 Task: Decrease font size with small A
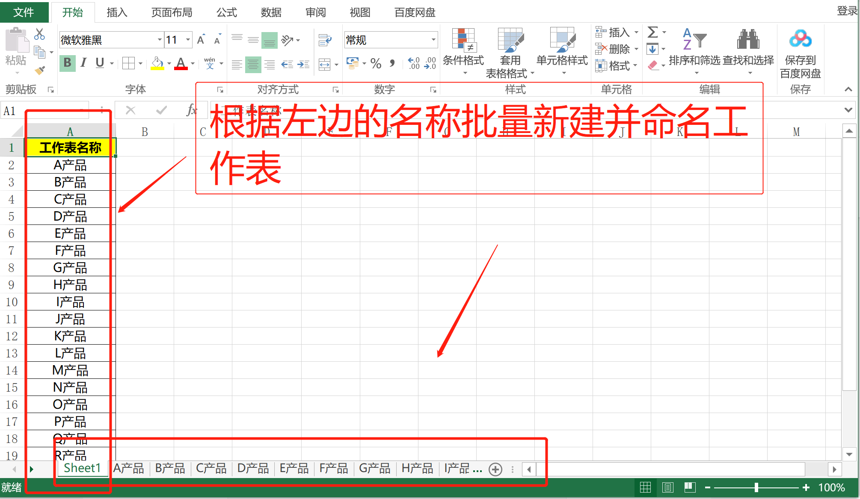217,40
